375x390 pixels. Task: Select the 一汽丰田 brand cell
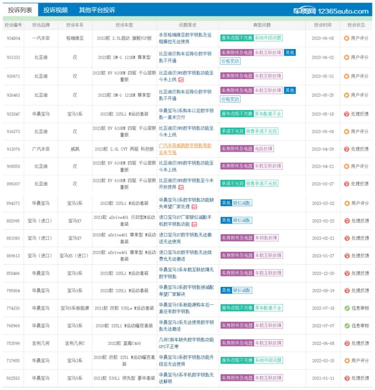point(41,38)
